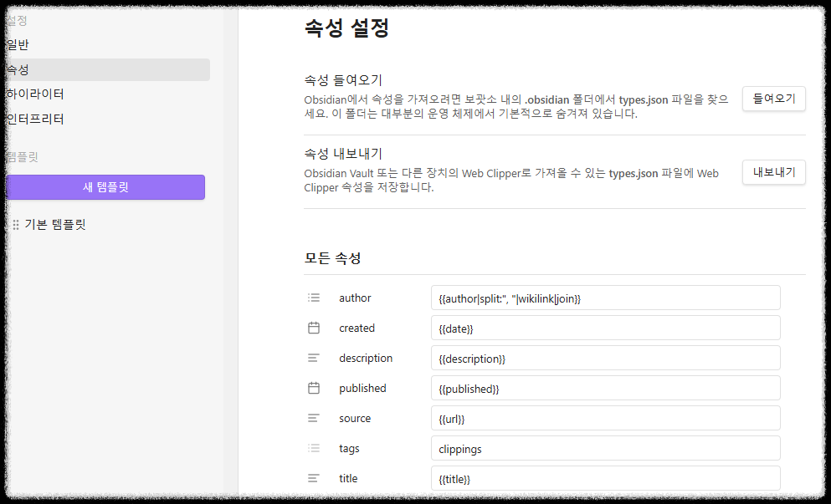Click the text-type icon next to source

314,417
